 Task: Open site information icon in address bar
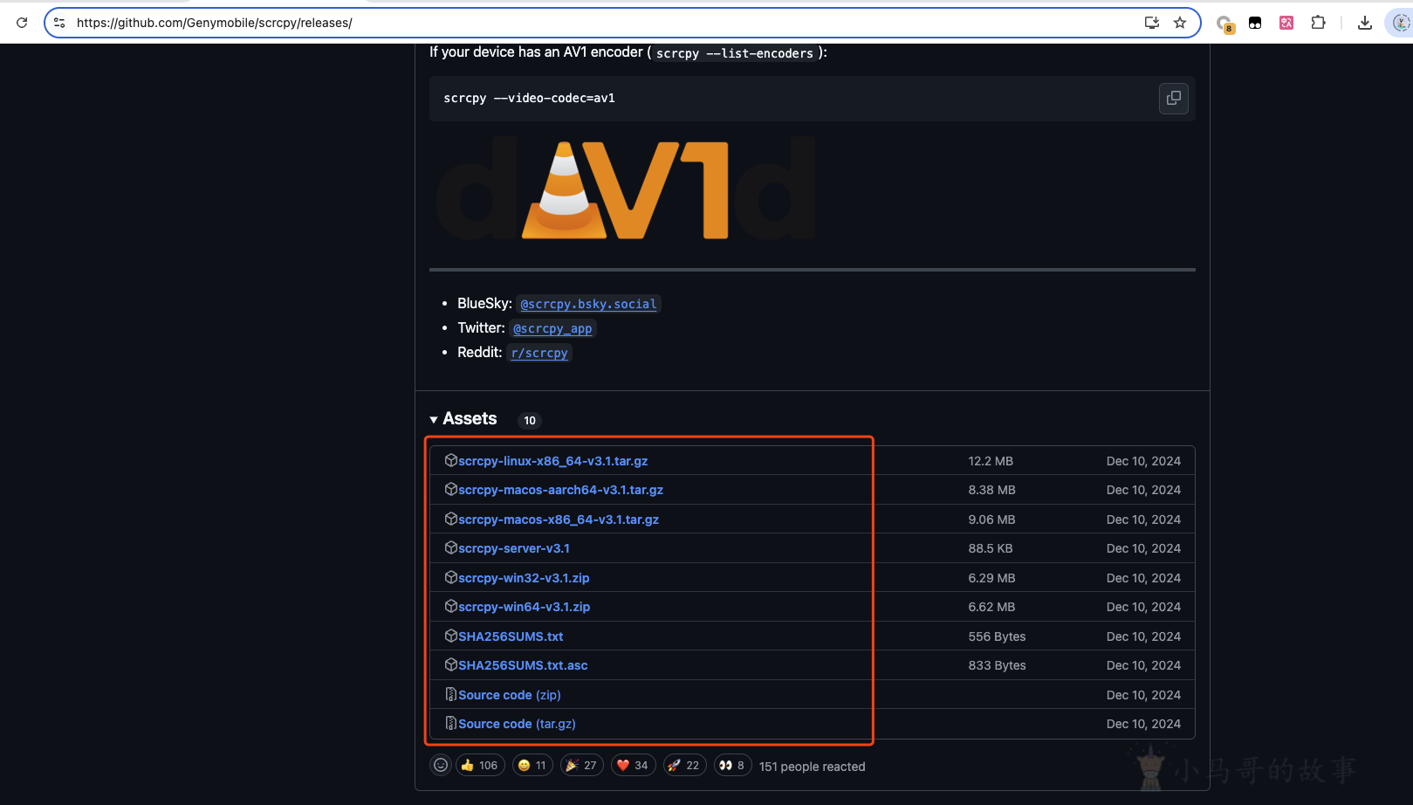pos(59,23)
